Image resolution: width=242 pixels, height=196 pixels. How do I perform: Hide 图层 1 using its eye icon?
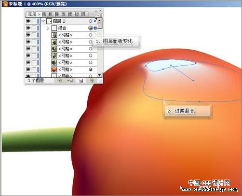[x=28, y=21]
